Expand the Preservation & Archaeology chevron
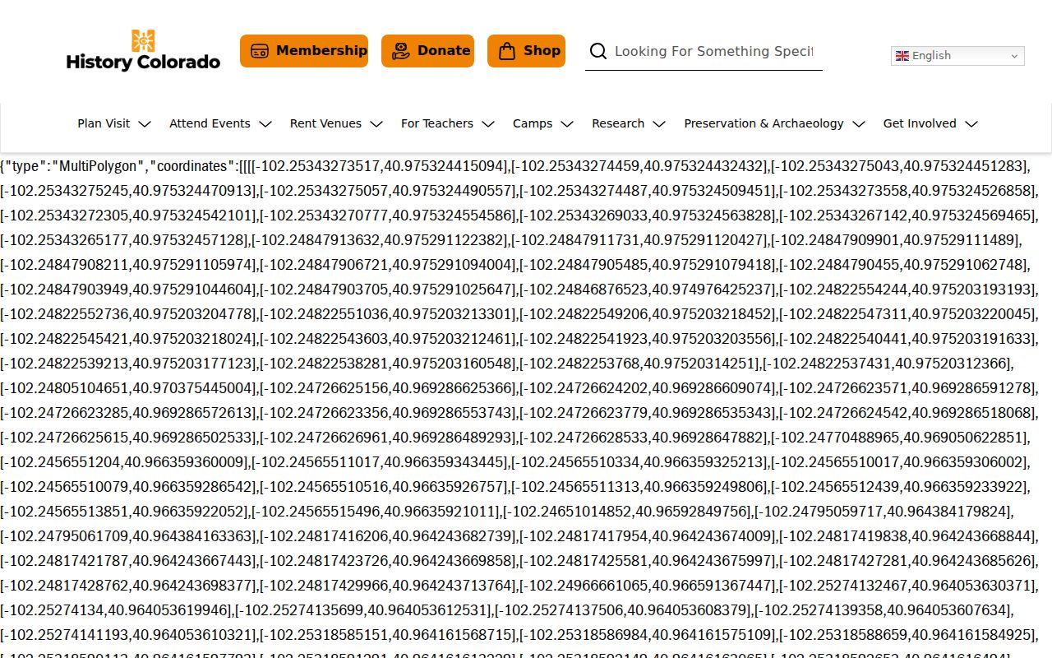Screen dimensions: 1052x658 pyautogui.click(x=859, y=124)
